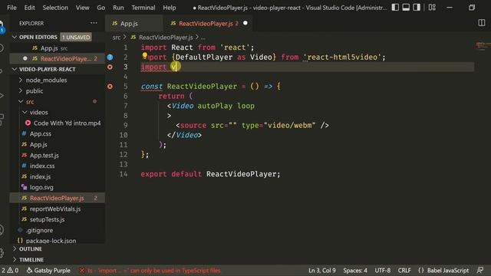The width and height of the screenshot is (491, 276).
Task: Open App.test.js file
Action: point(44,155)
